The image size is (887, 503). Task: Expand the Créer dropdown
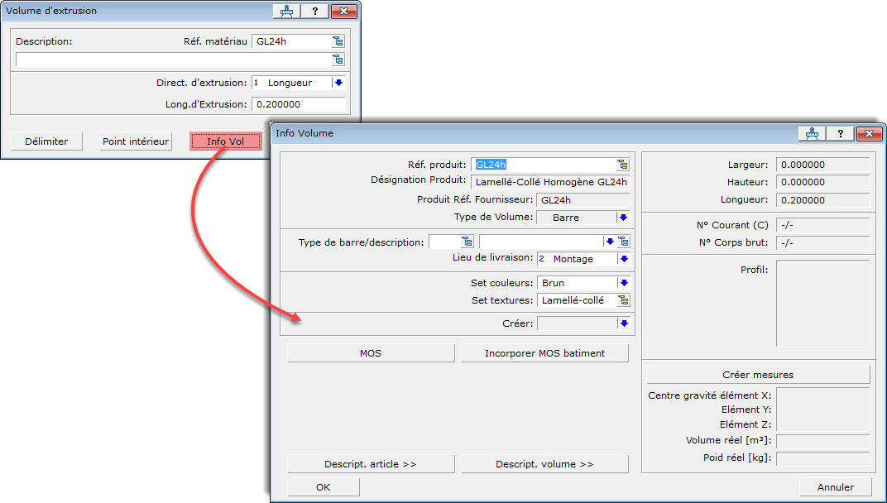point(623,323)
